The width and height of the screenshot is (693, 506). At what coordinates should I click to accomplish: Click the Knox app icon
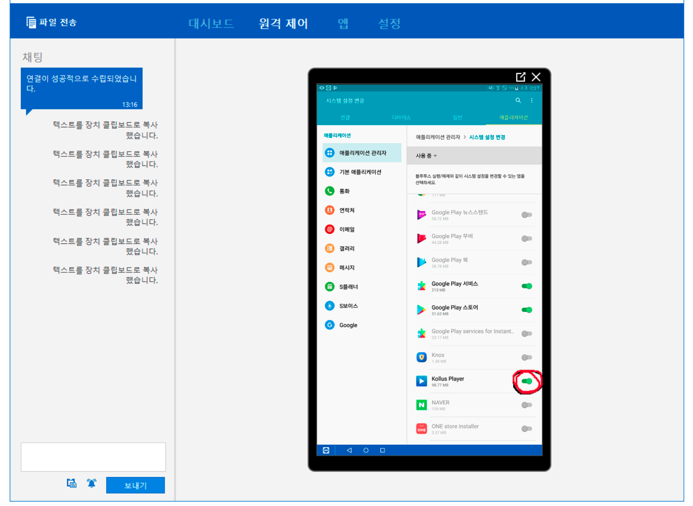[422, 358]
